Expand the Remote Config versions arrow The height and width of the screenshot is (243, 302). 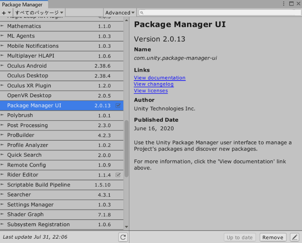point(2,164)
